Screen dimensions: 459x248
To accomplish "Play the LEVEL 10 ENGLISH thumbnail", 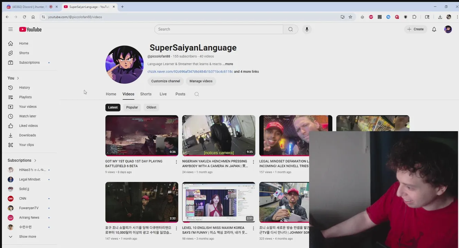I will click(219, 202).
